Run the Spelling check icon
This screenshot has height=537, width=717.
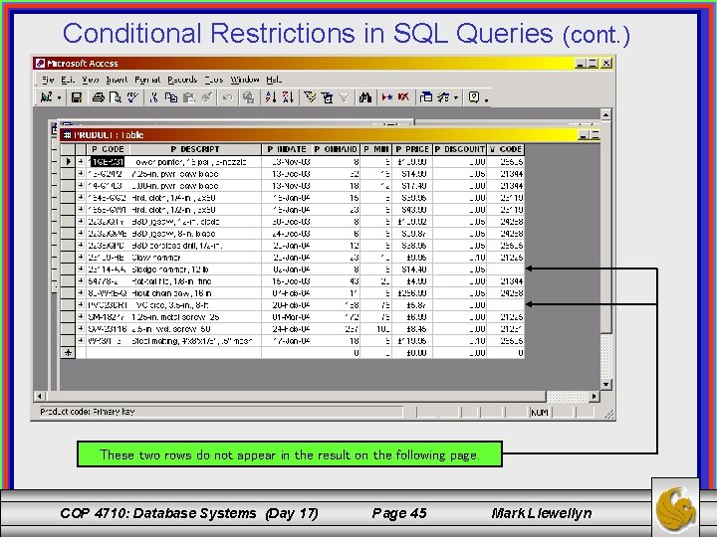click(x=132, y=97)
